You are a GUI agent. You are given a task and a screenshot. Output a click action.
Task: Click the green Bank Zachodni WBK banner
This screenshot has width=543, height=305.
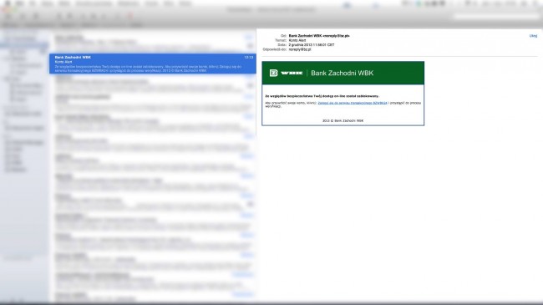[343, 73]
